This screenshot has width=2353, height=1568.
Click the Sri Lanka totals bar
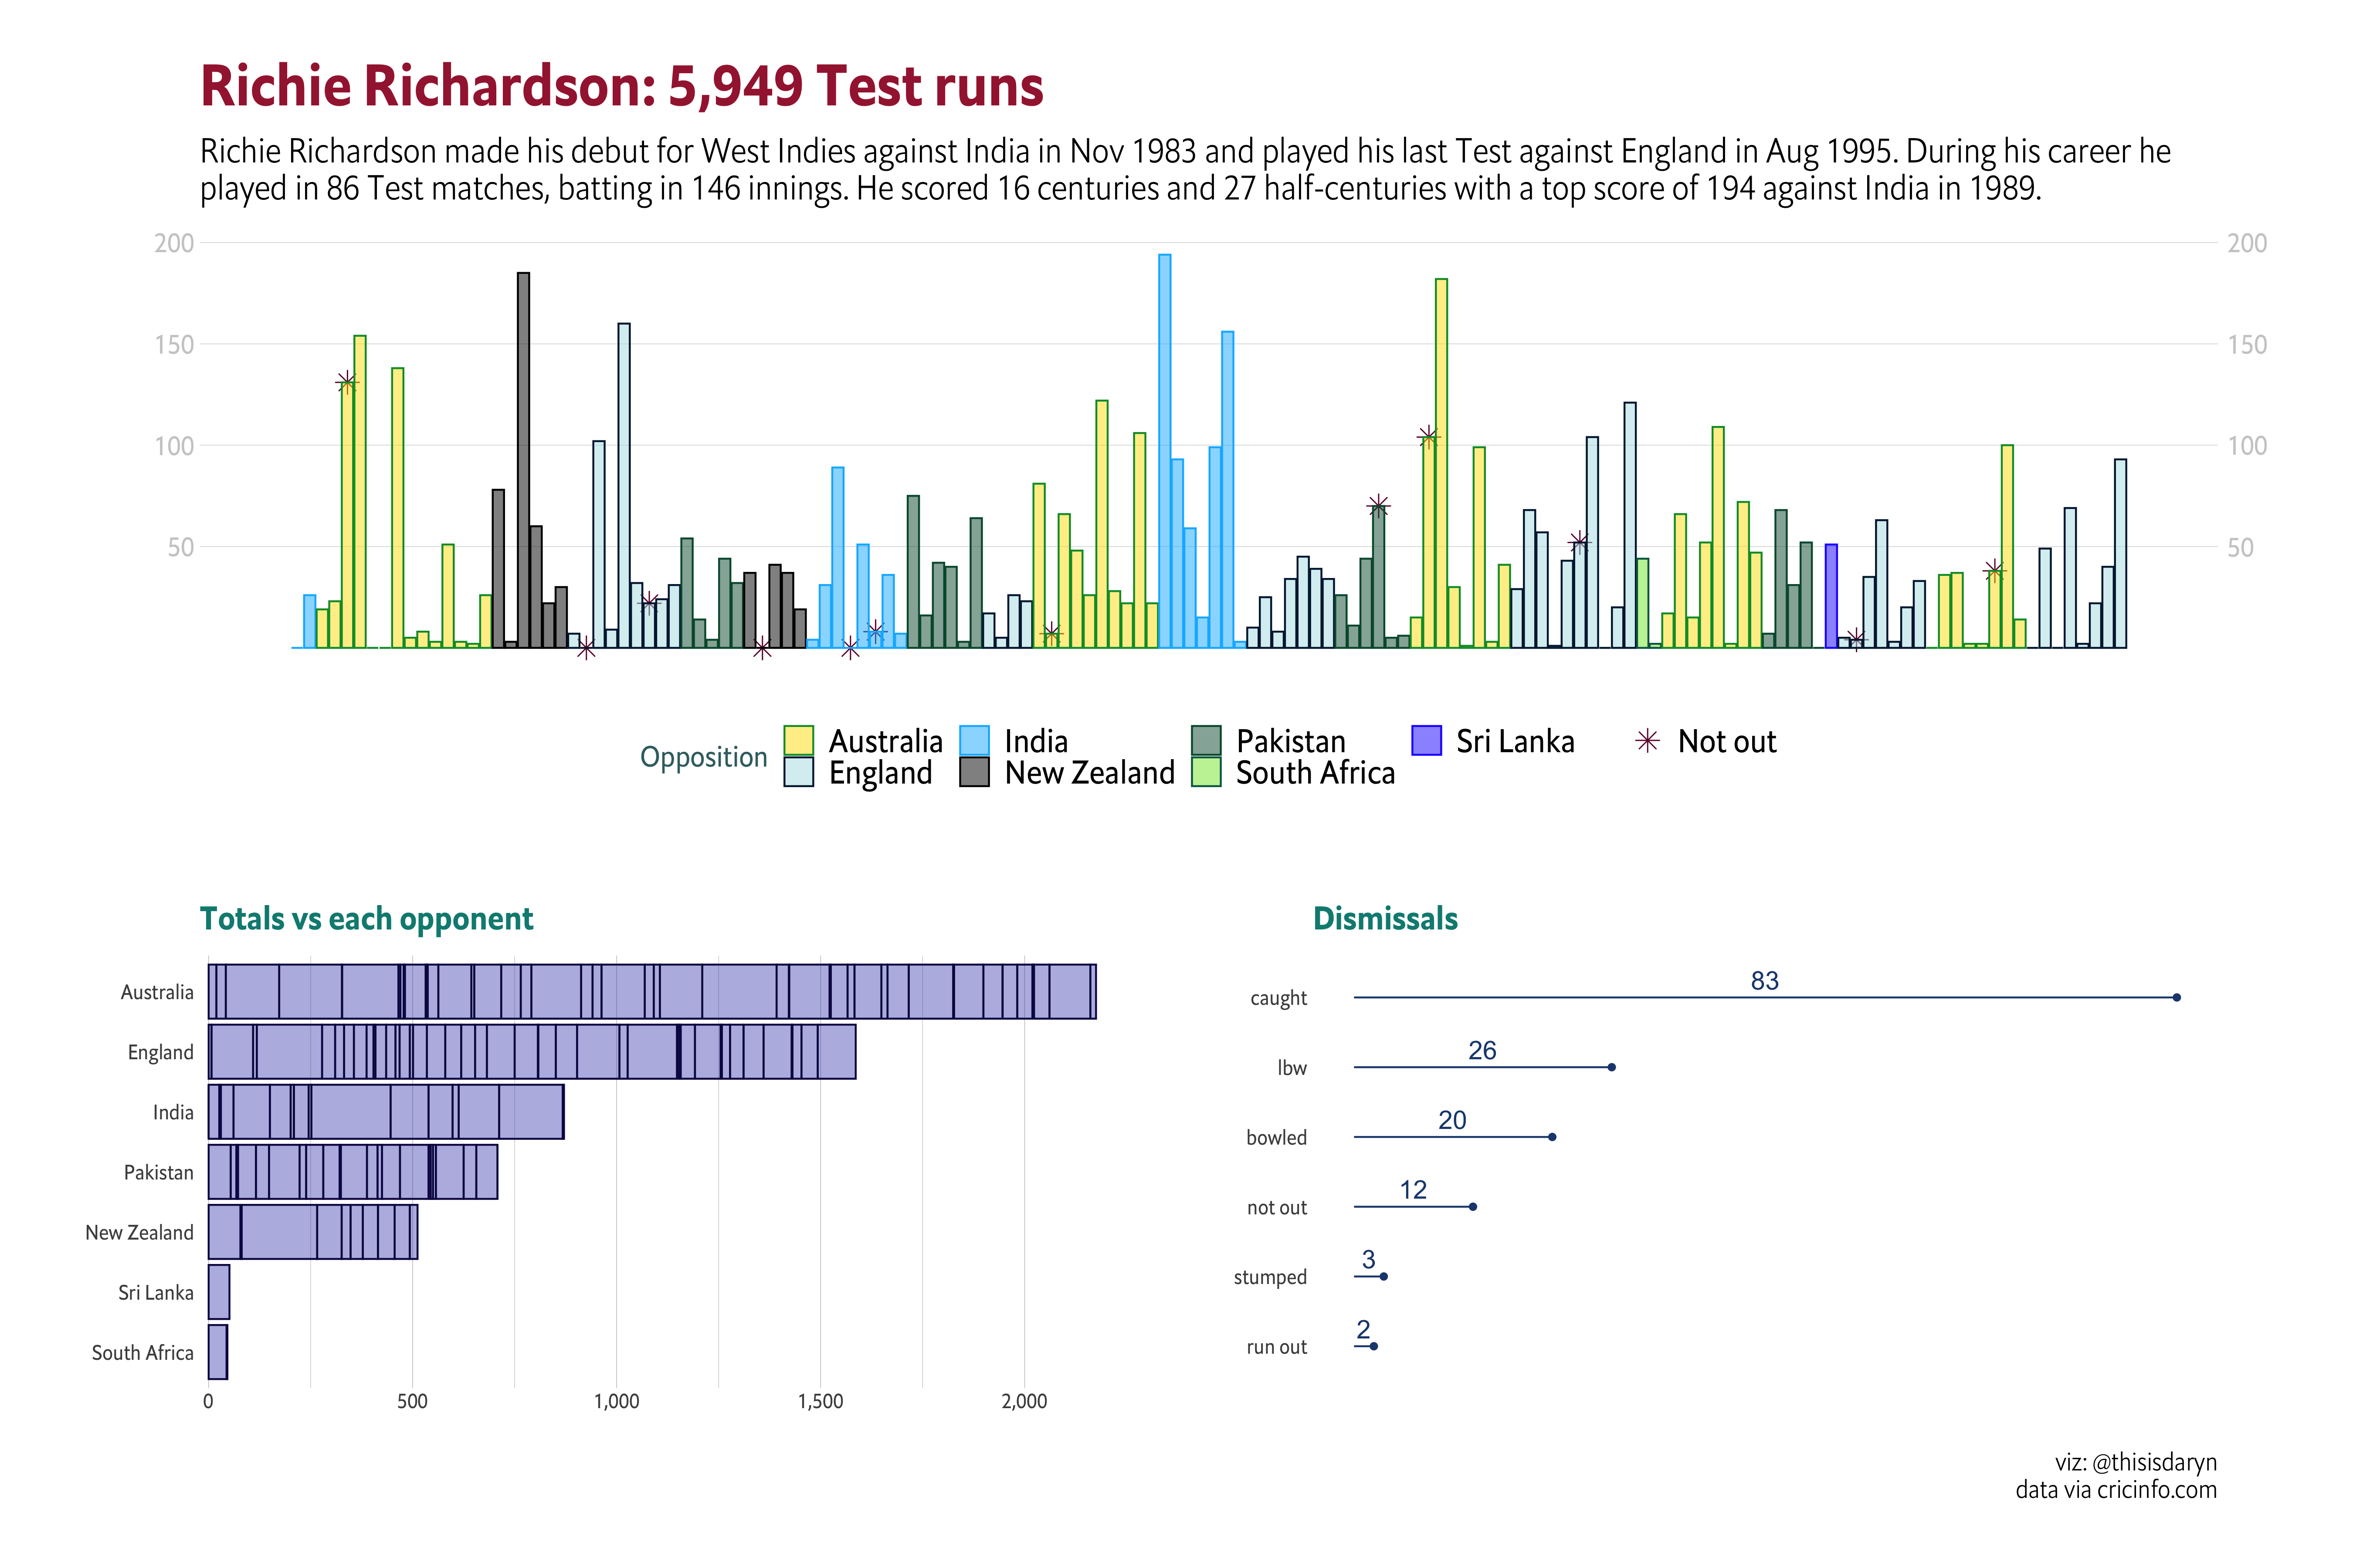[218, 1291]
